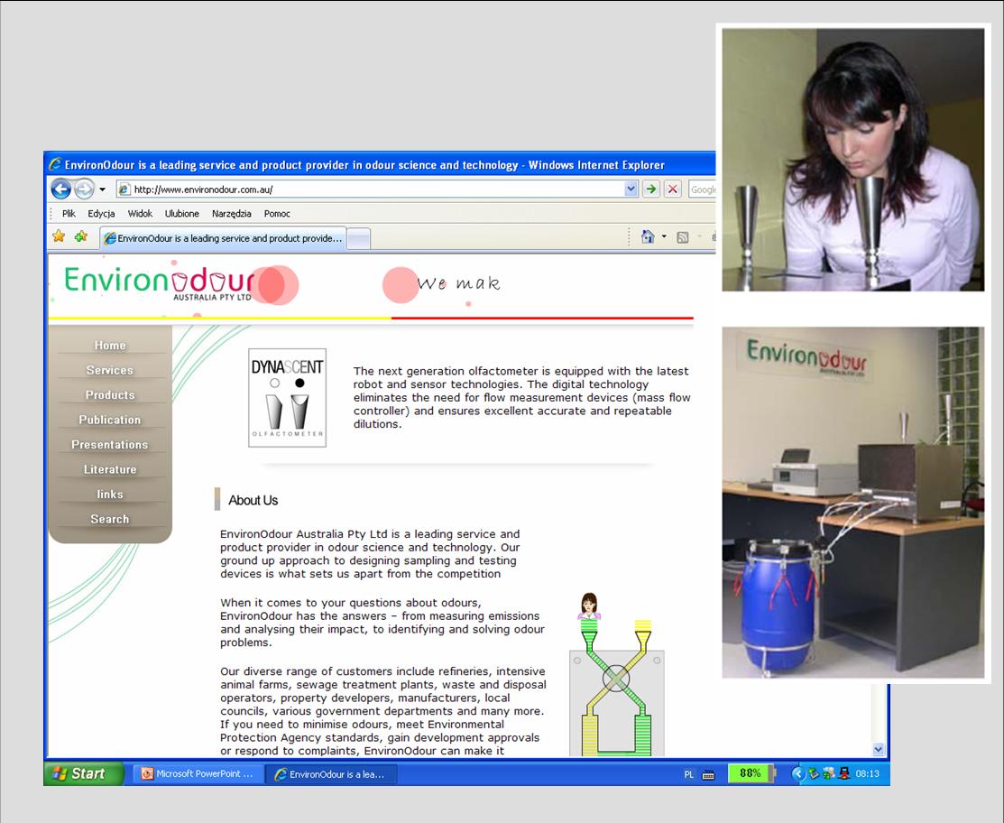Screen dimensions: 1004x823
Task: Click the Add to Favorites star-plus icon
Action: coord(80,236)
